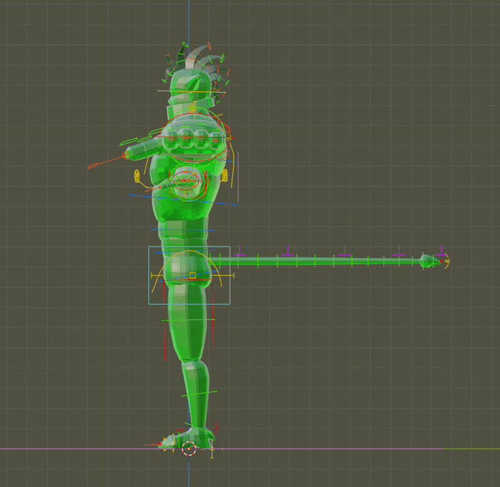Image resolution: width=500 pixels, height=487 pixels.
Task: Click the green thigh control line
Action: point(189,319)
